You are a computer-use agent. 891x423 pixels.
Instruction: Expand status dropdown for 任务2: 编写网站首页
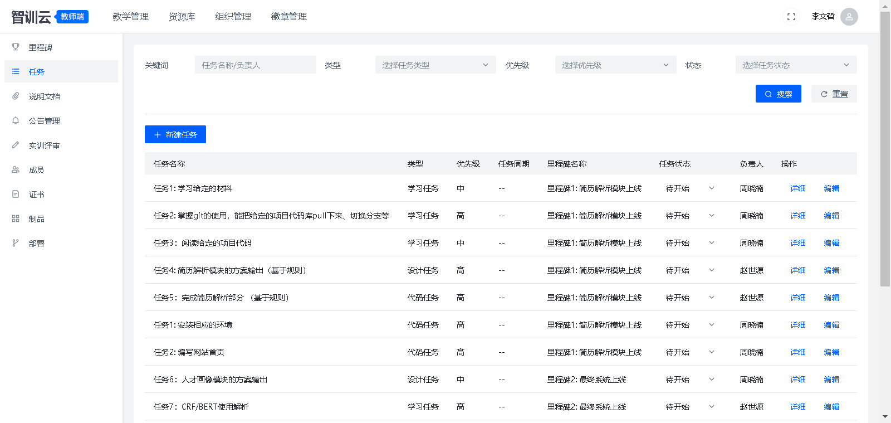tap(712, 352)
